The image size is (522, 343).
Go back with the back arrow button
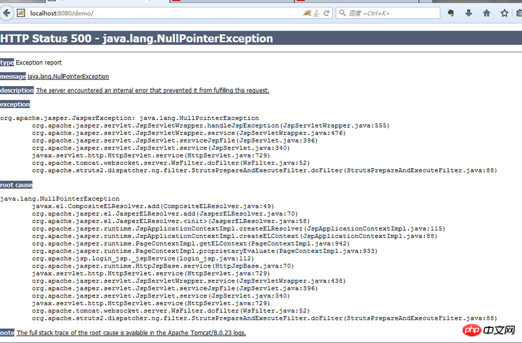click(x=7, y=13)
